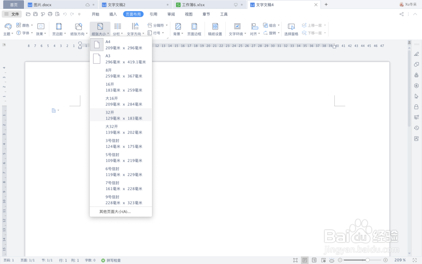The width and height of the screenshot is (422, 264).
Task: Choose 9号信封 envelope size
Action: tap(121, 200)
